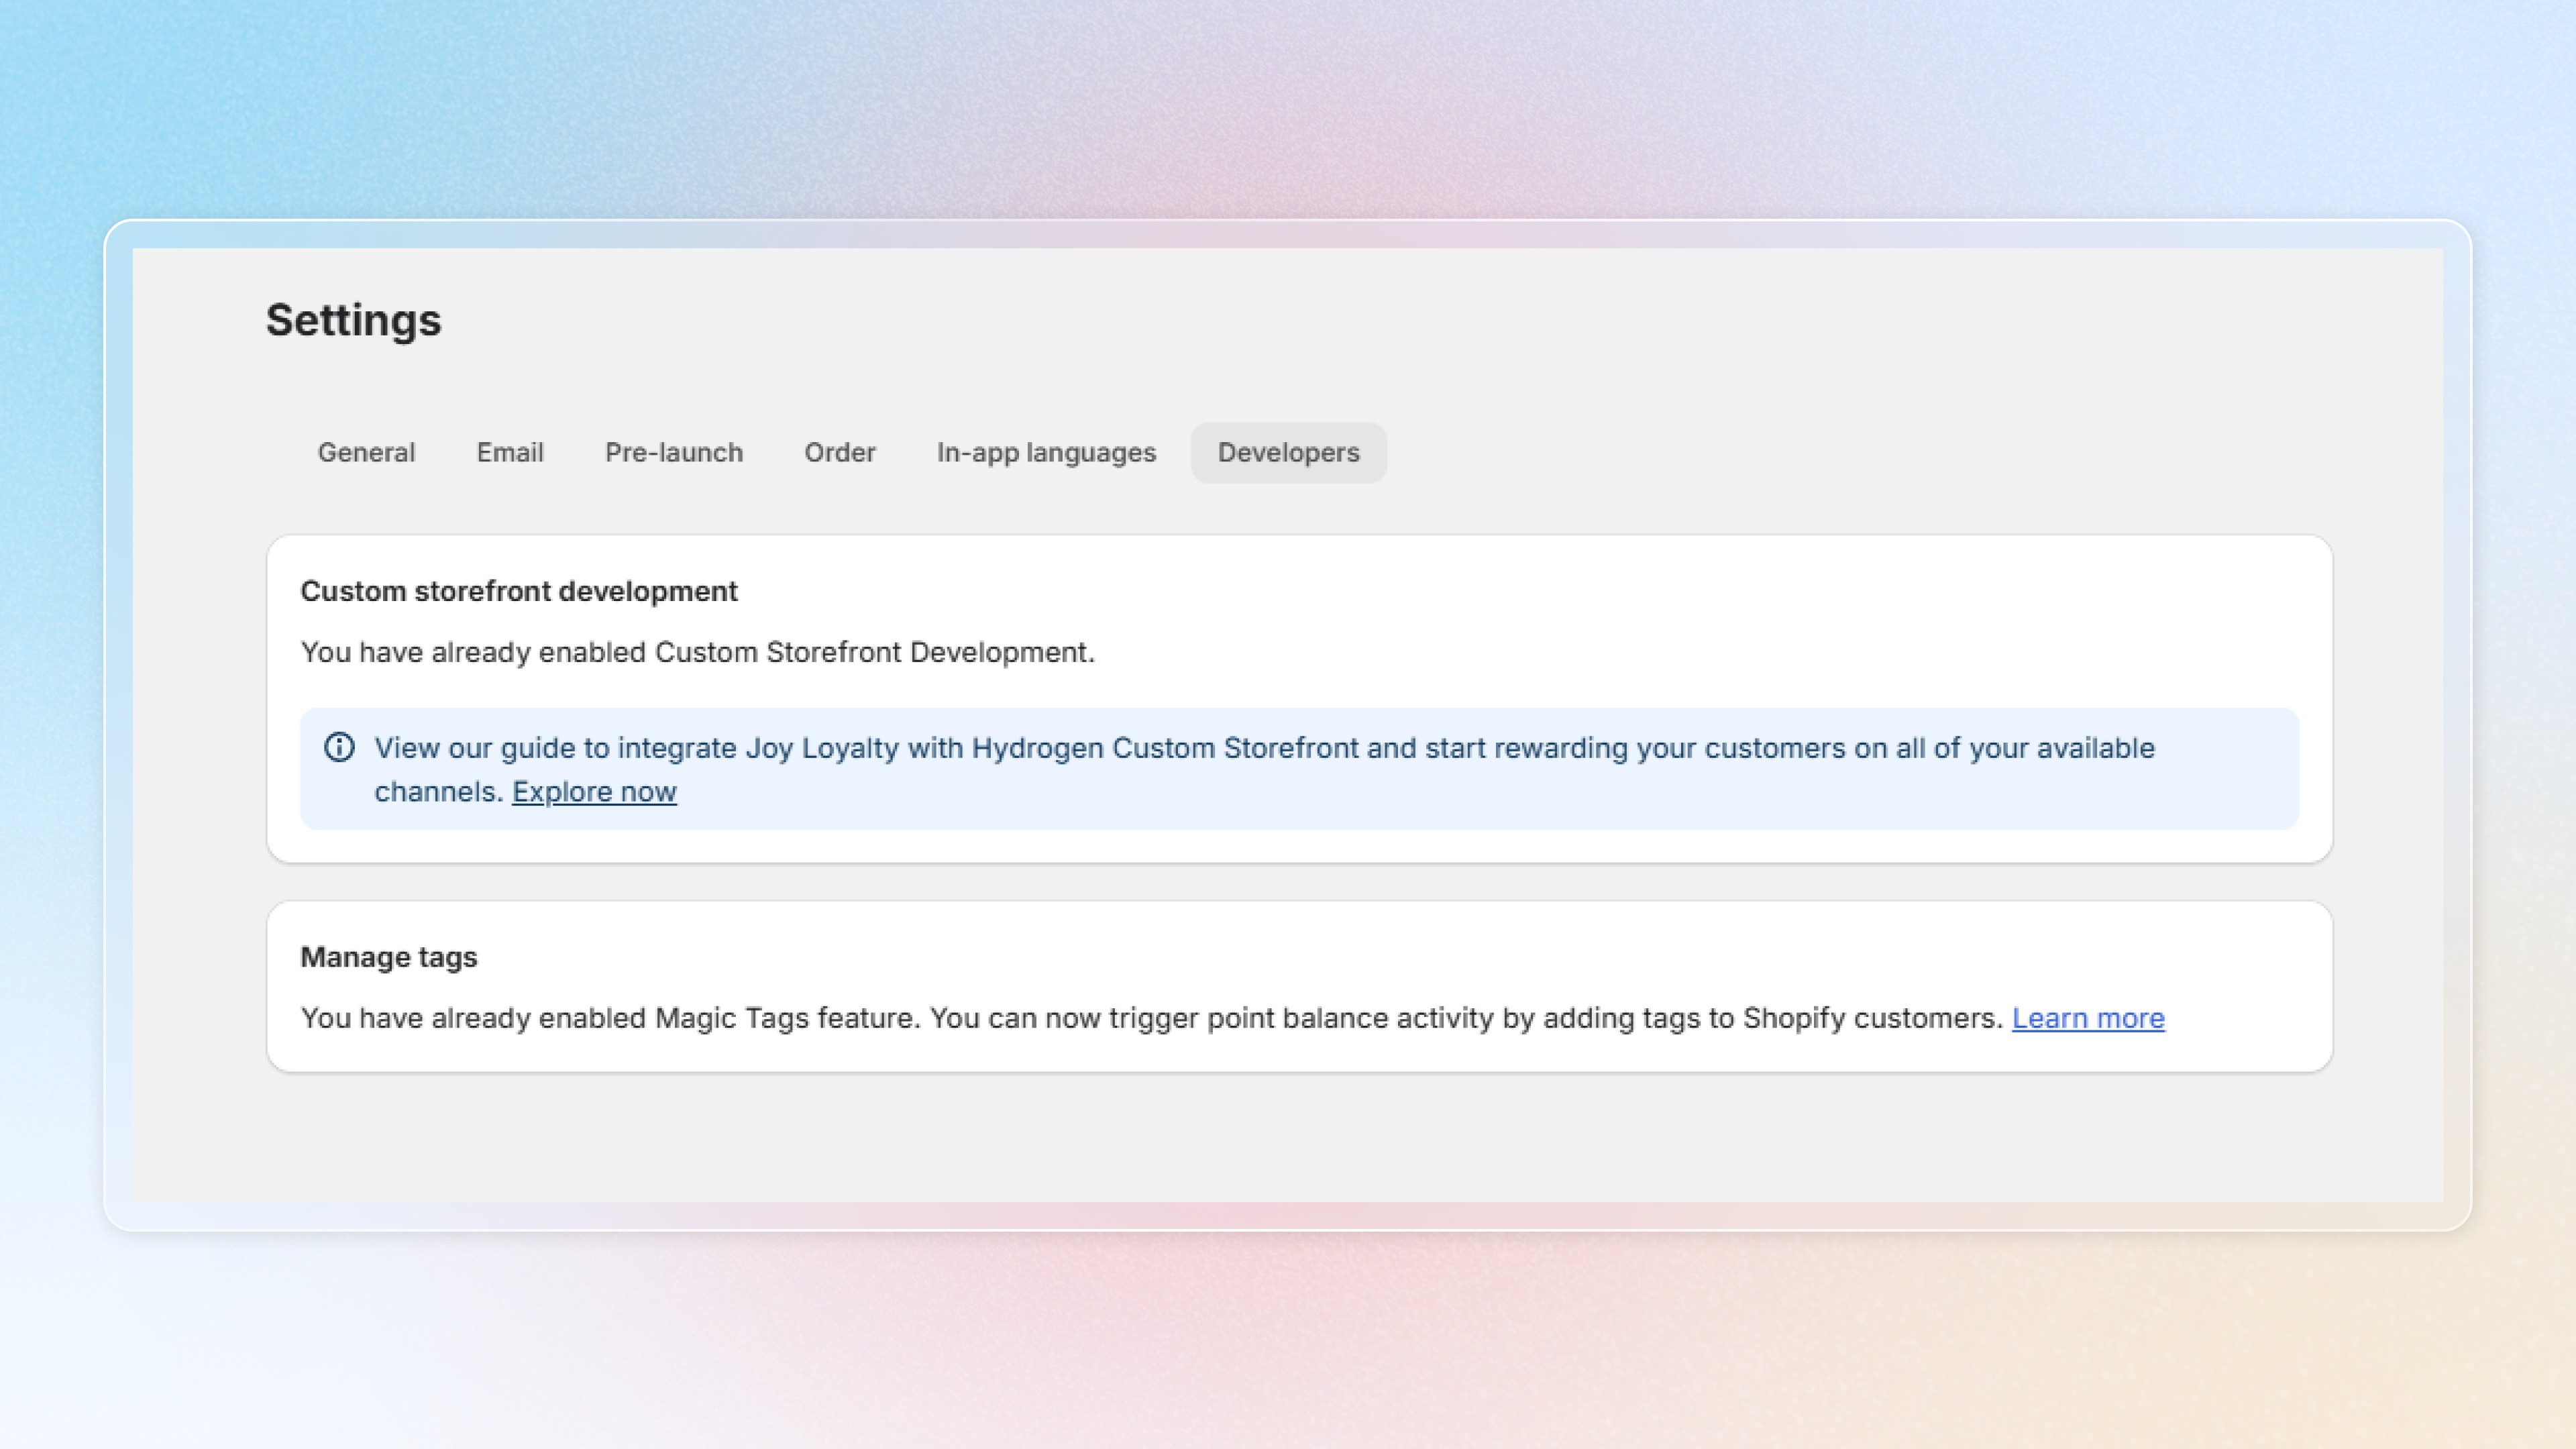The image size is (2576, 1449).
Task: Click 'rewarding your customers' in banner text
Action: pos(1669,748)
